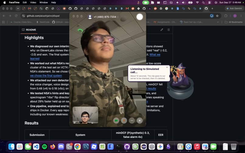Open the Video menu

(33, 2)
